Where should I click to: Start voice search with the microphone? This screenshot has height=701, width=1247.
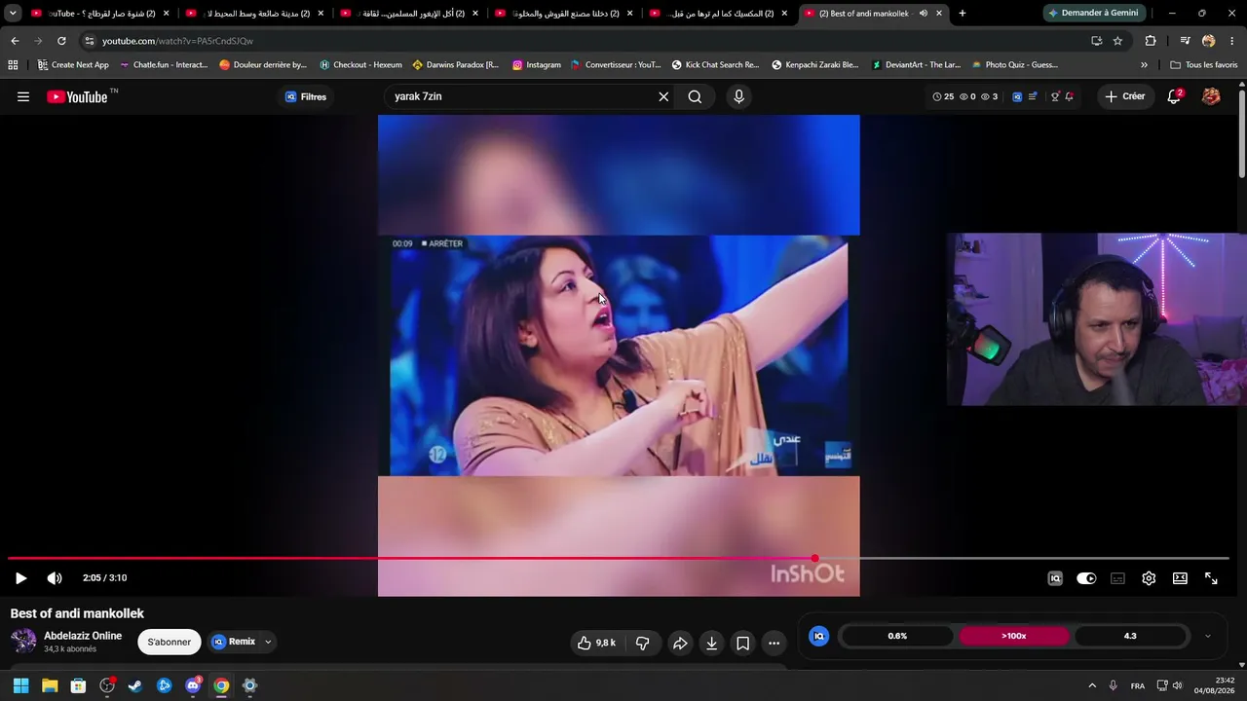coord(738,96)
